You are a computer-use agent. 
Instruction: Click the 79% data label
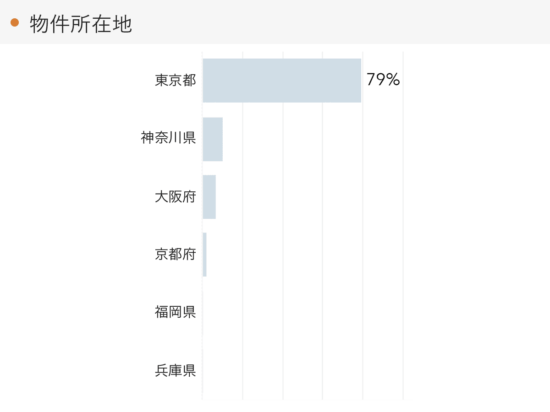pyautogui.click(x=383, y=80)
